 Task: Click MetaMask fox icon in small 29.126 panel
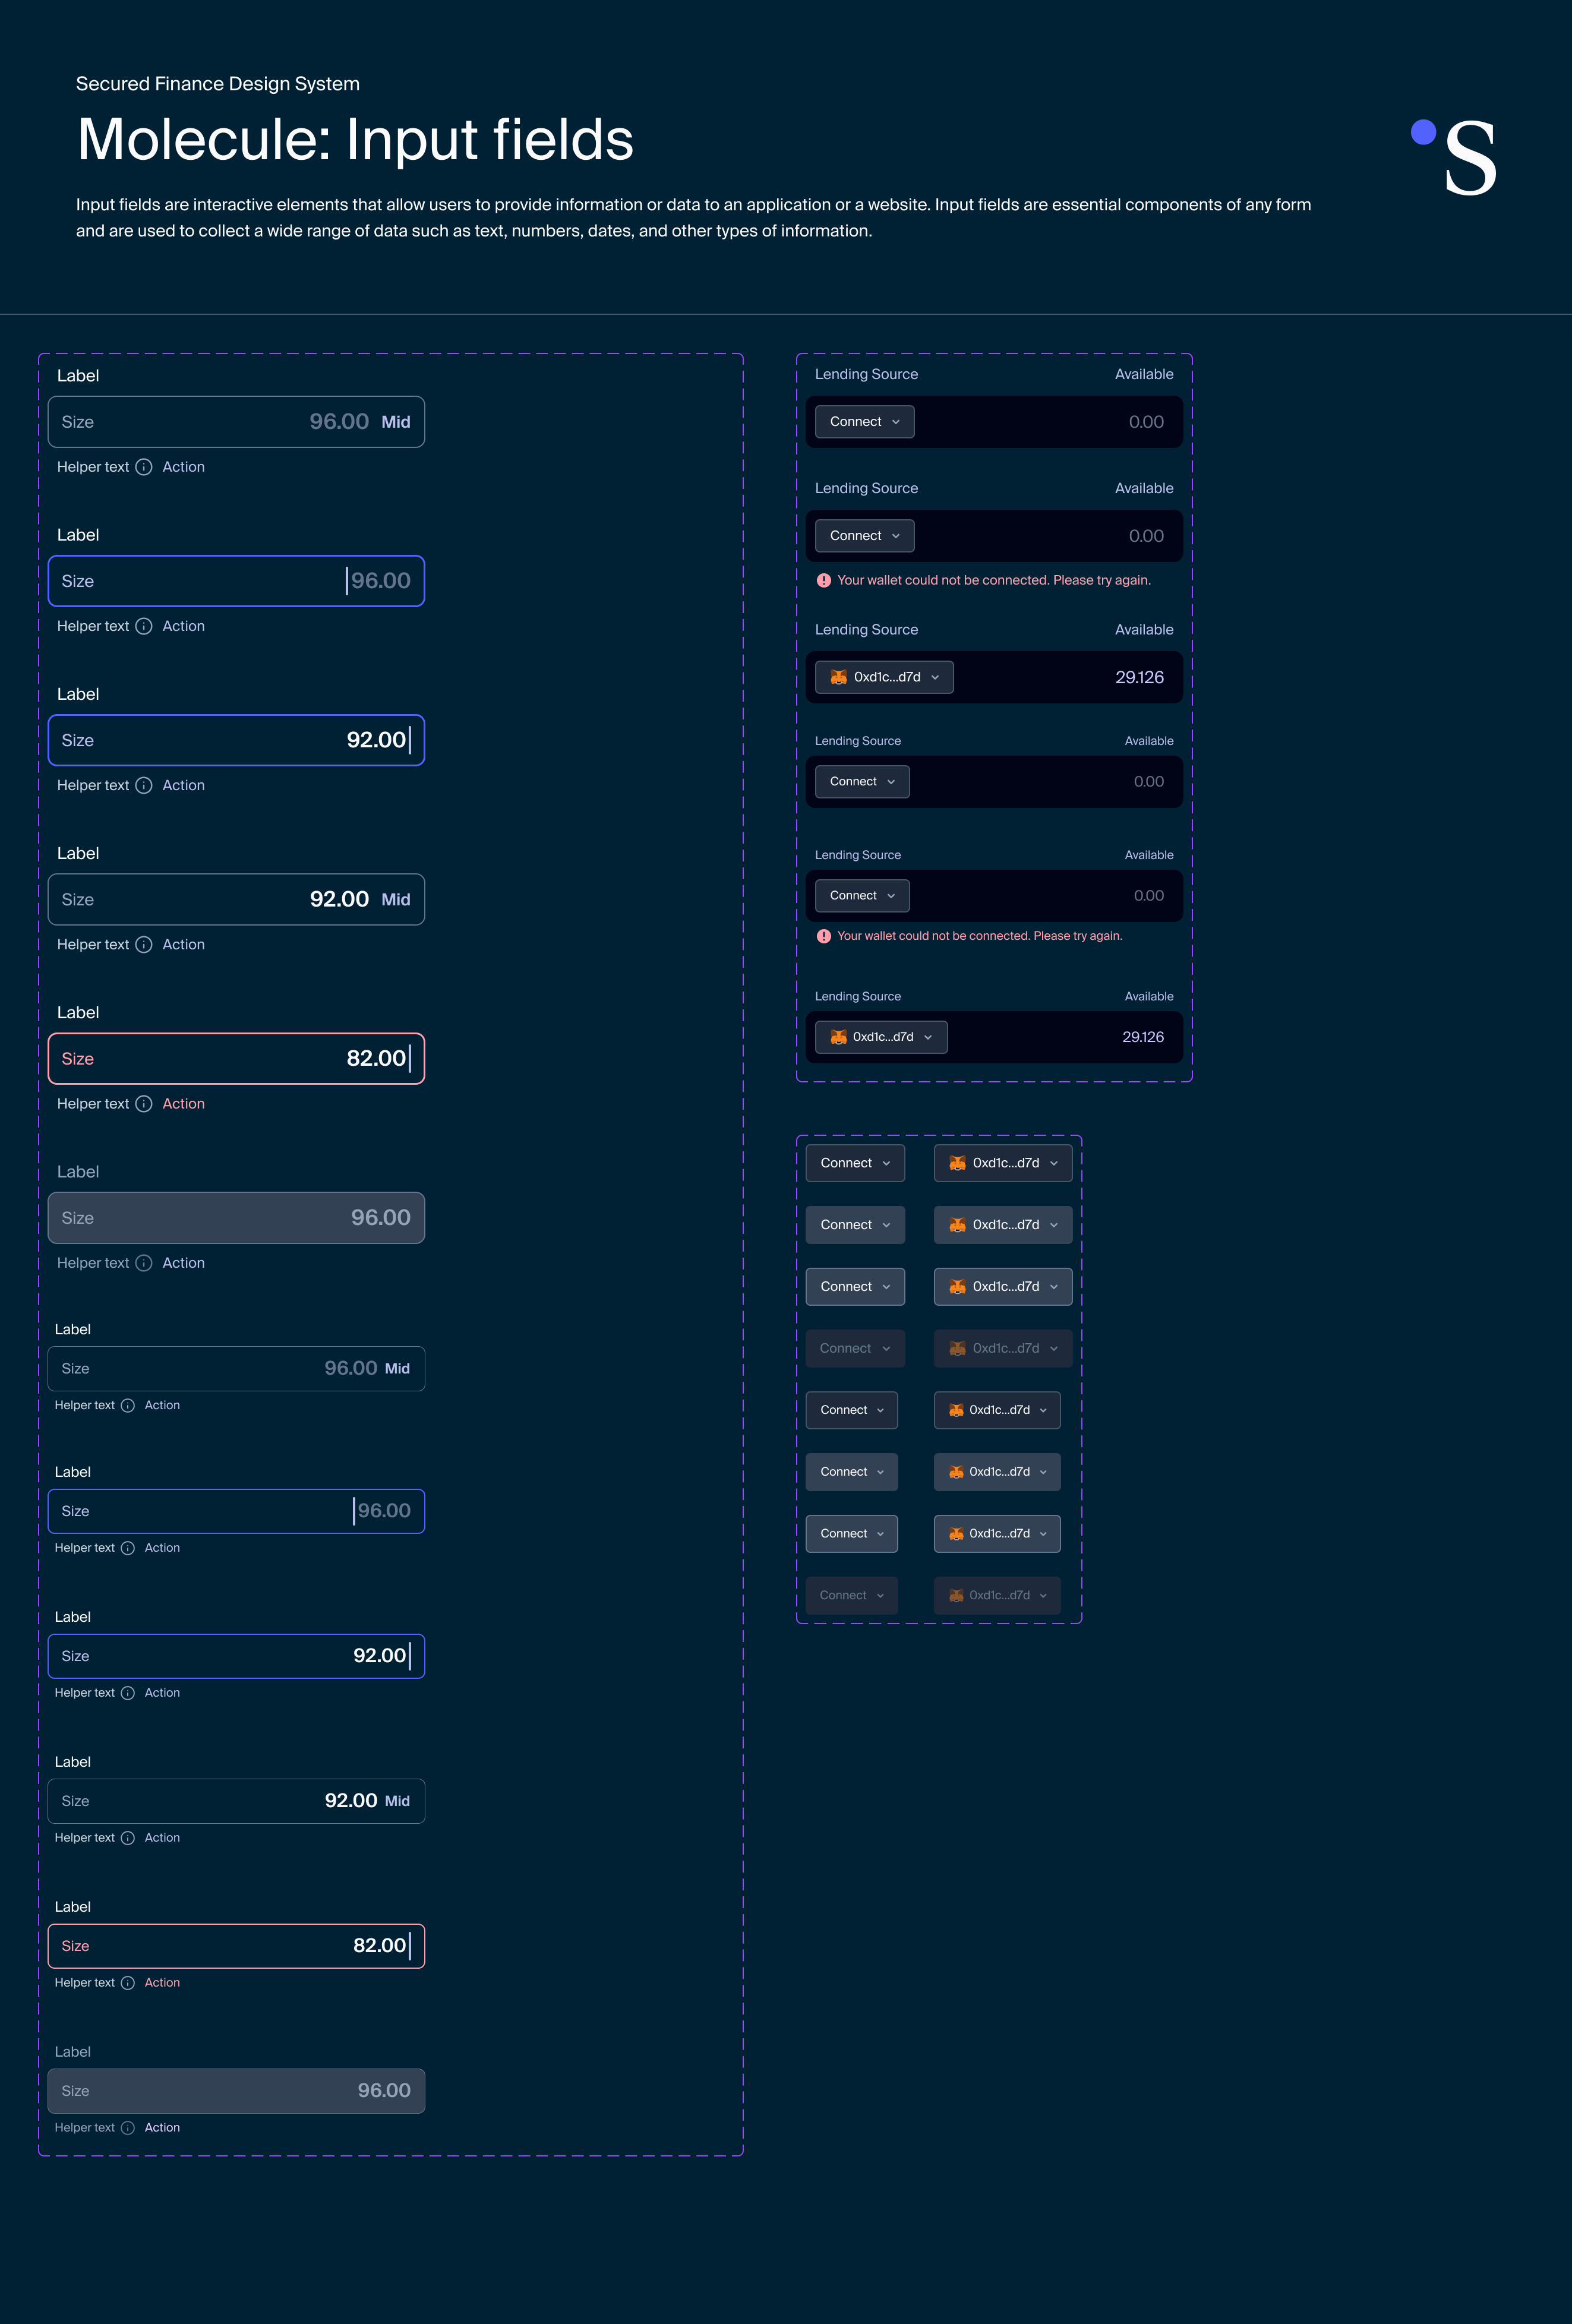click(x=839, y=1037)
